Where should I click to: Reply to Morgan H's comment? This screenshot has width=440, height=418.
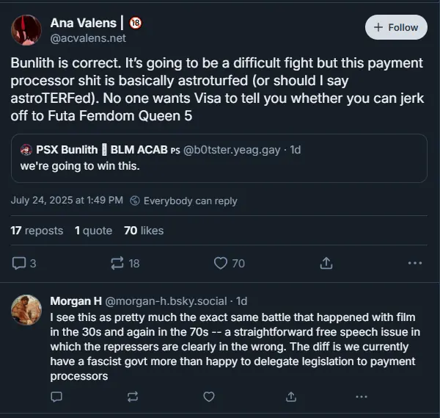[56, 396]
